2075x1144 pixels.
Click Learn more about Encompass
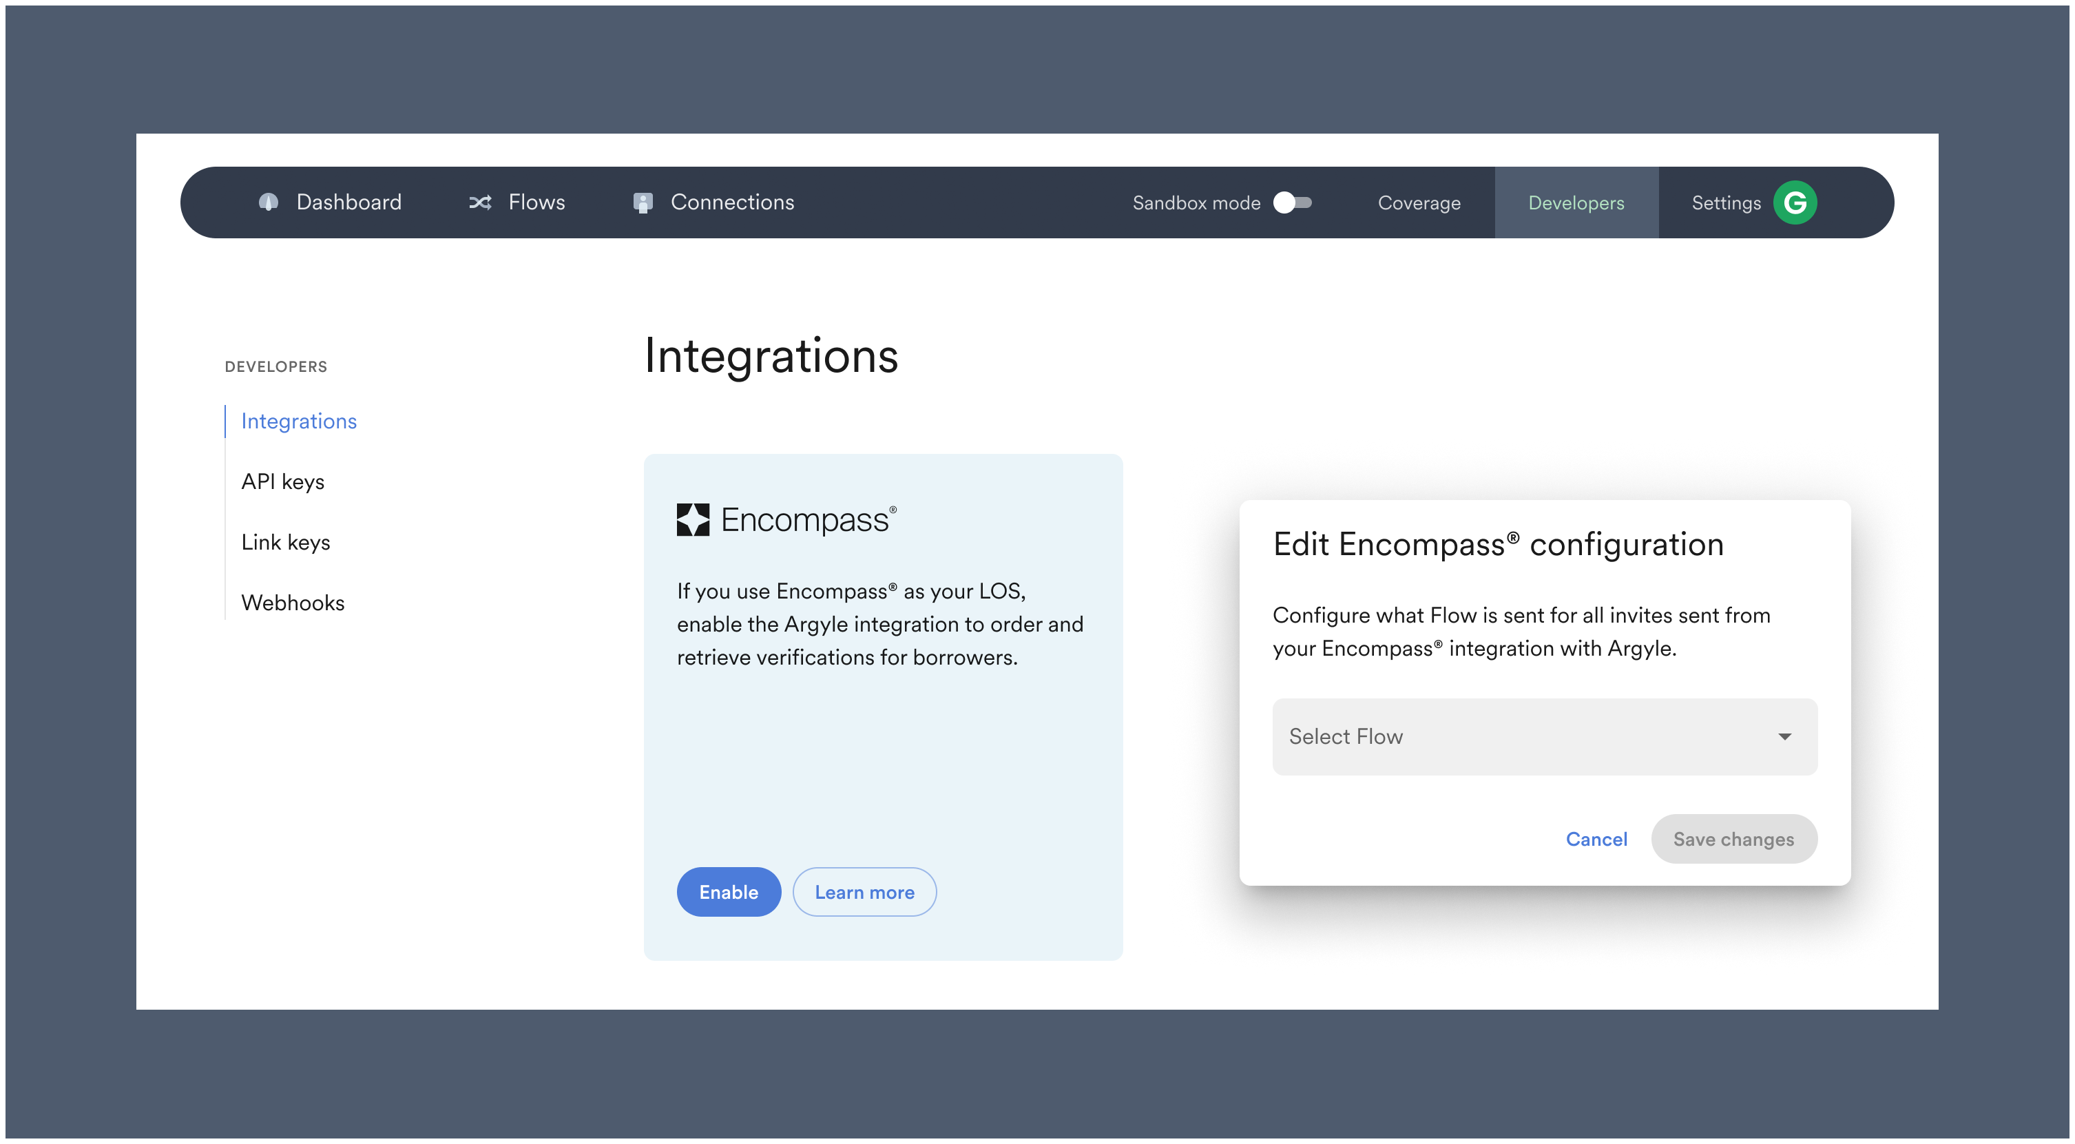(864, 892)
